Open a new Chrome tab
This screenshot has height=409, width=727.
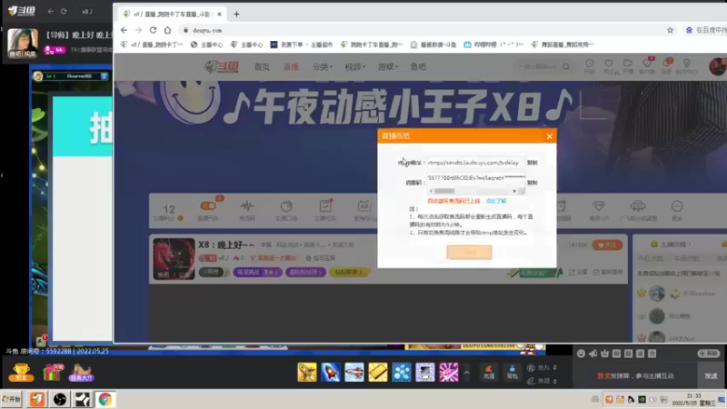click(x=236, y=14)
